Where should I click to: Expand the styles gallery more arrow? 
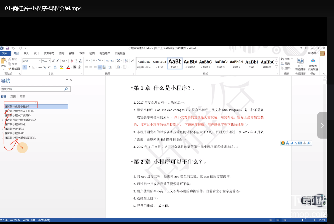(x=277, y=68)
